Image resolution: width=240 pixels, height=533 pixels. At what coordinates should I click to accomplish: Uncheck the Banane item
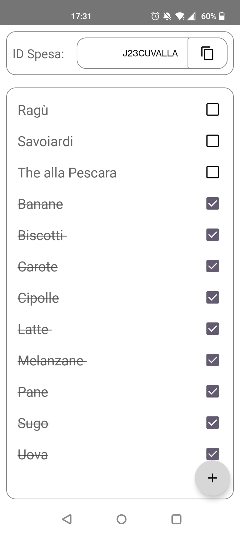point(212,204)
